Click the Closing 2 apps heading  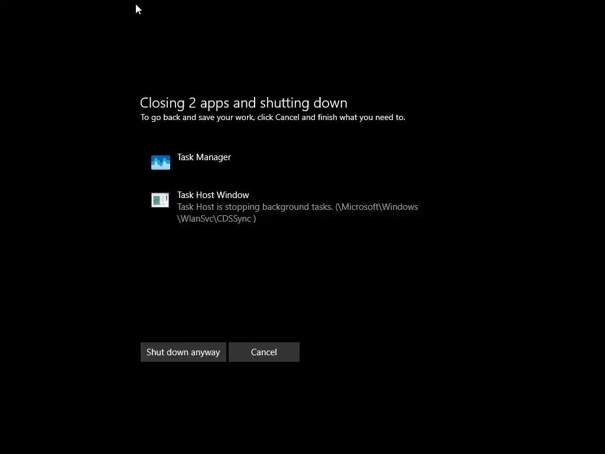[243, 103]
